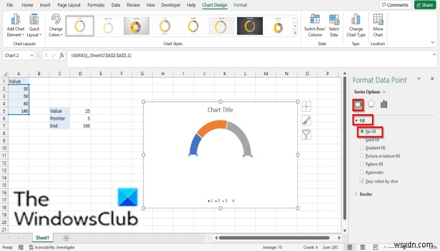Select column header G
The height and width of the screenshot is (251, 440).
point(142,73)
